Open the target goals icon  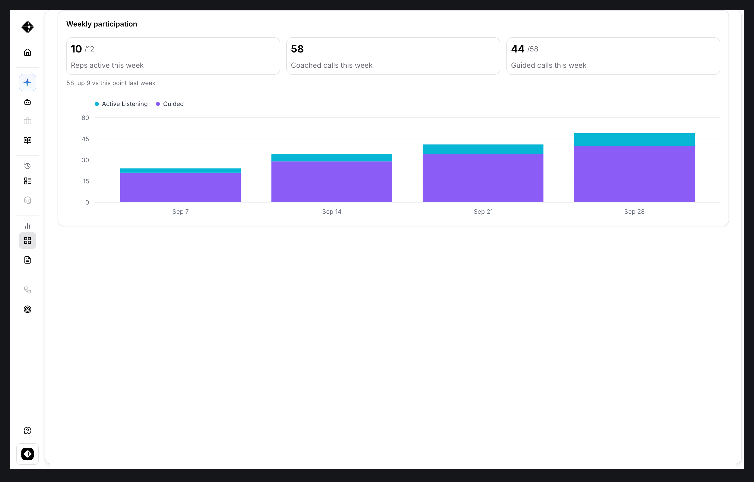tap(28, 309)
